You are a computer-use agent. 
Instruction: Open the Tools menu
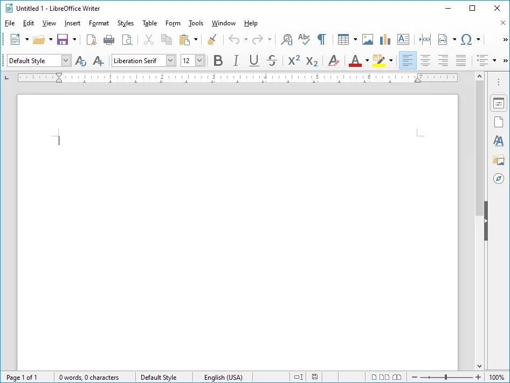pyautogui.click(x=196, y=23)
